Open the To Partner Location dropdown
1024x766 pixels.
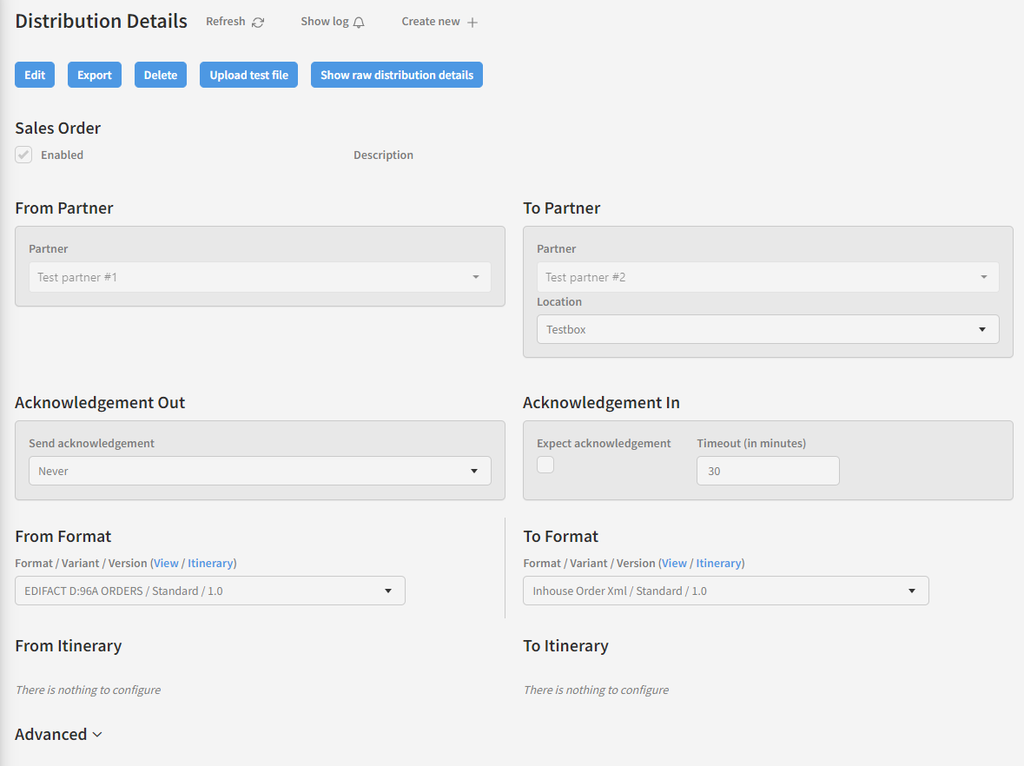(x=767, y=329)
